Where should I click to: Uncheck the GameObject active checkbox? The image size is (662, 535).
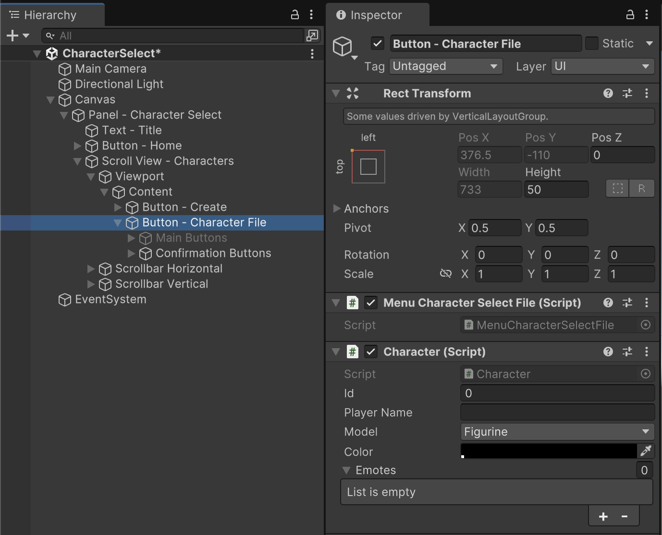tap(378, 44)
